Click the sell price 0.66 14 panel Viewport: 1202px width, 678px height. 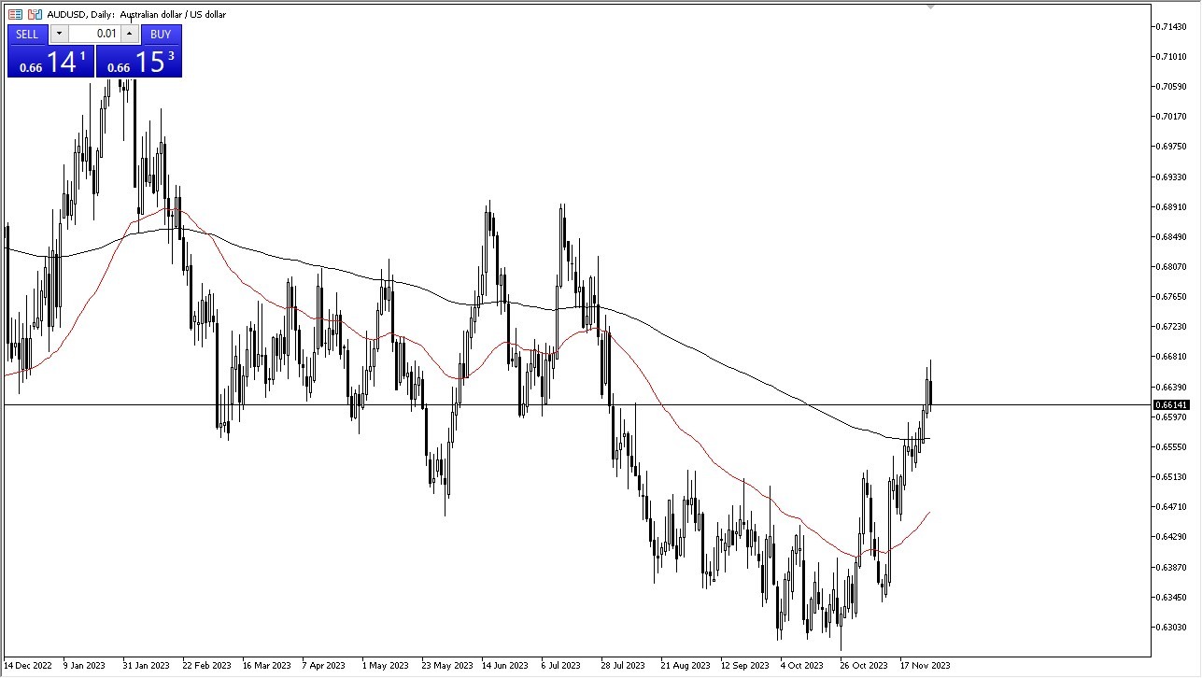[x=50, y=61]
